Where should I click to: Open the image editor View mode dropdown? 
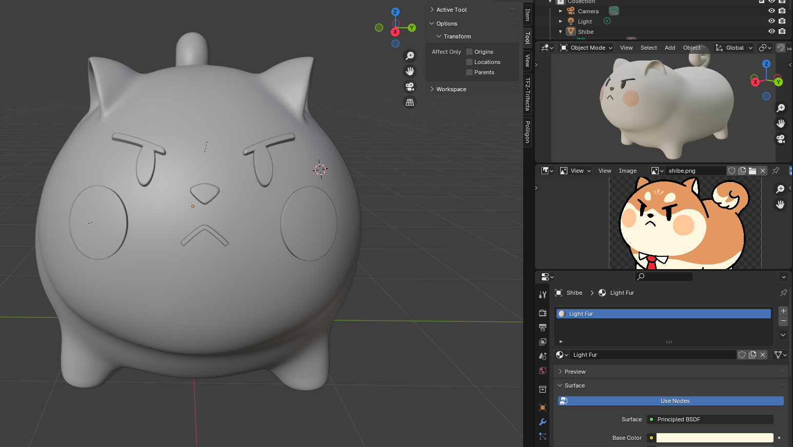[576, 171]
